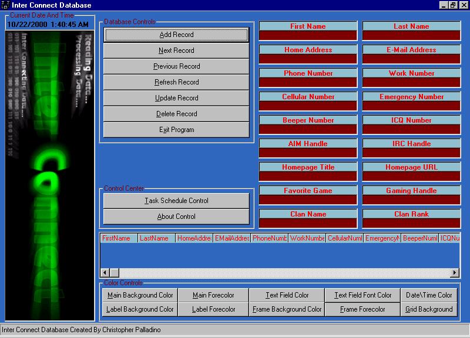This screenshot has height=338, width=470.
Task: Click the PhoneNumber column header
Action: click(270, 238)
